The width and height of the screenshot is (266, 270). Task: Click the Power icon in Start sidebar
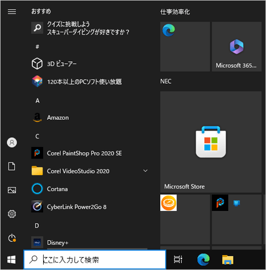click(x=12, y=238)
